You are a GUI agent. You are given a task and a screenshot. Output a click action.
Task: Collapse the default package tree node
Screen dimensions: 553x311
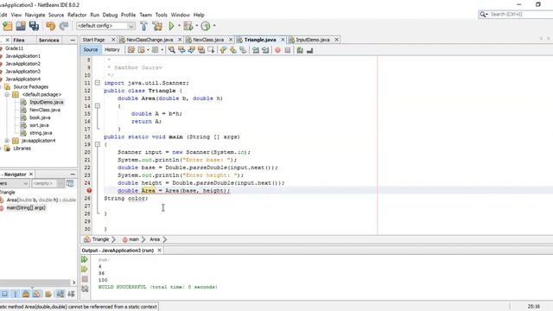[7, 94]
